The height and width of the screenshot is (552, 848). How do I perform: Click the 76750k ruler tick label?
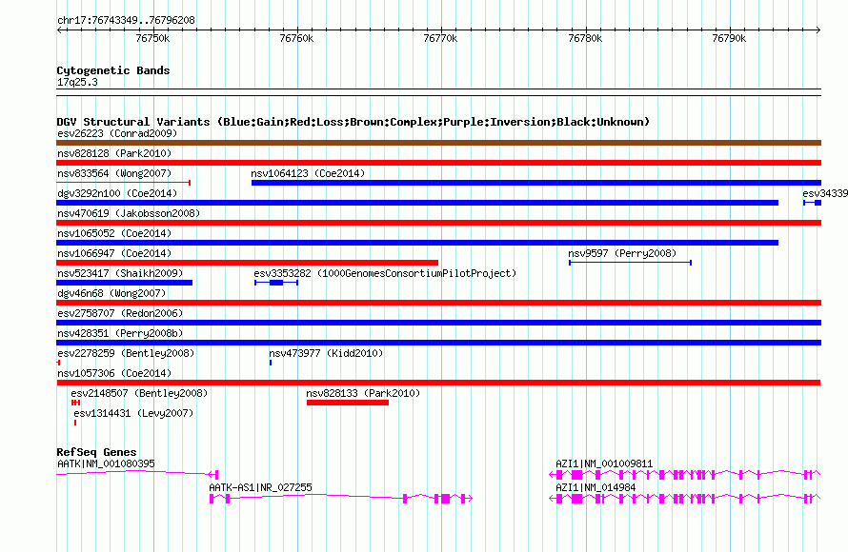point(152,38)
